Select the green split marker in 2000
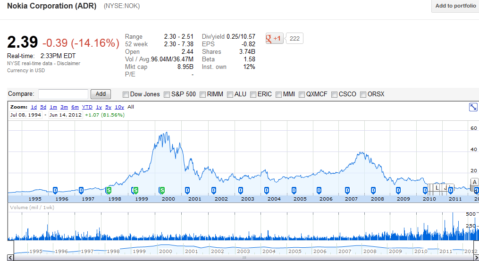The height and width of the screenshot is (261, 479). click(x=162, y=190)
